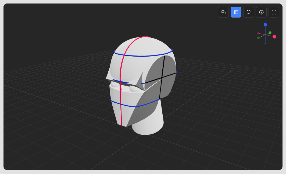Screen dimensions: 286x174
Task: Click the bottom dark blue negative Z handle
Action: coord(265,44)
